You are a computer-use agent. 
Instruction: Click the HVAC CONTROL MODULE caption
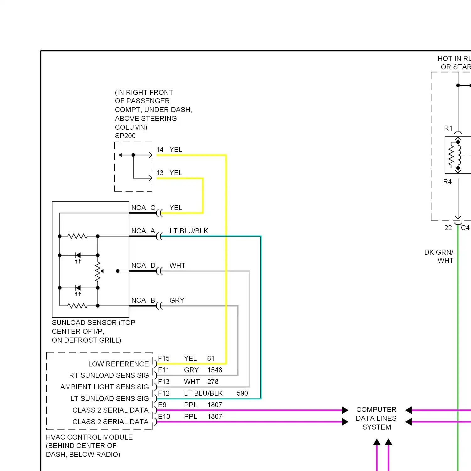pos(89,446)
